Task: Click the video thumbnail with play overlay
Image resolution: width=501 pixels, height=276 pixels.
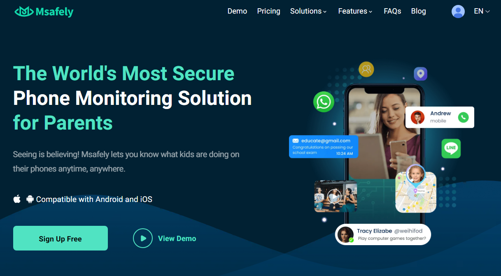Action: click(x=335, y=197)
